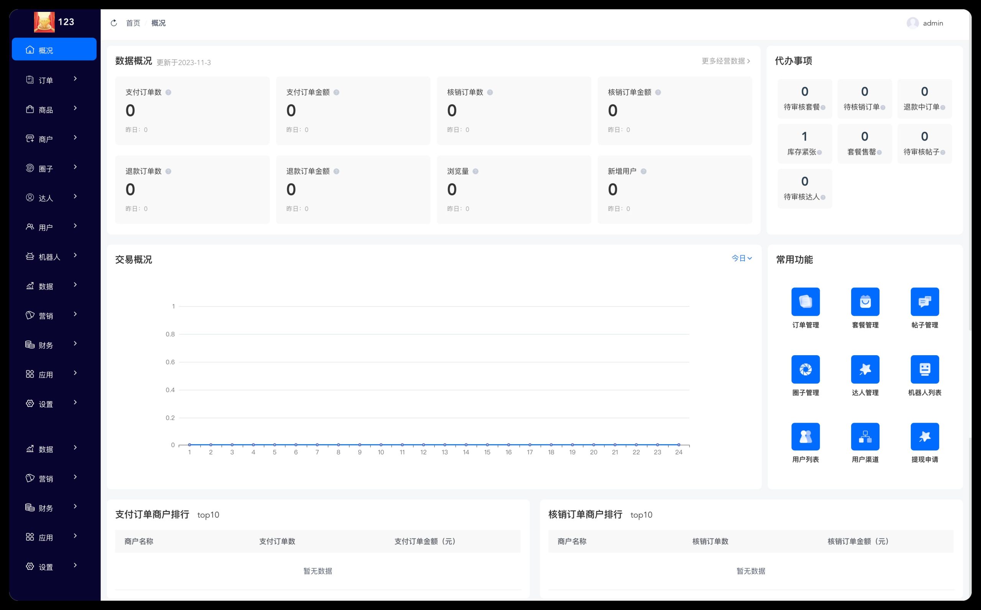Open 订单管理 shortcut icon
This screenshot has height=610, width=981.
tap(805, 302)
